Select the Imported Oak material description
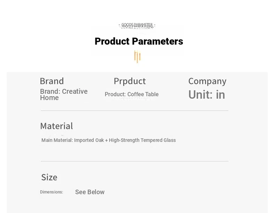 tap(109, 140)
